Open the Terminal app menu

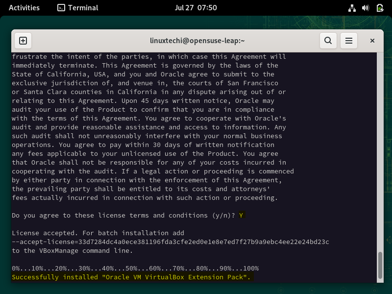[x=78, y=8]
